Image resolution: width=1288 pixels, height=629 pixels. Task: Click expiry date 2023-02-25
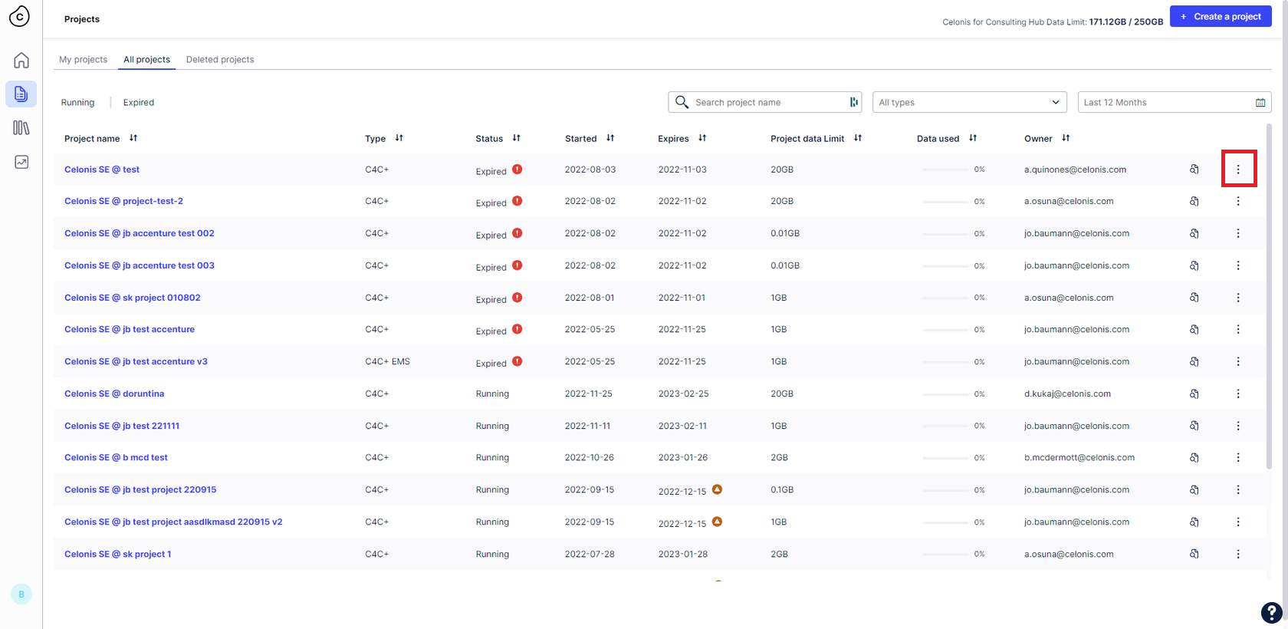click(683, 394)
